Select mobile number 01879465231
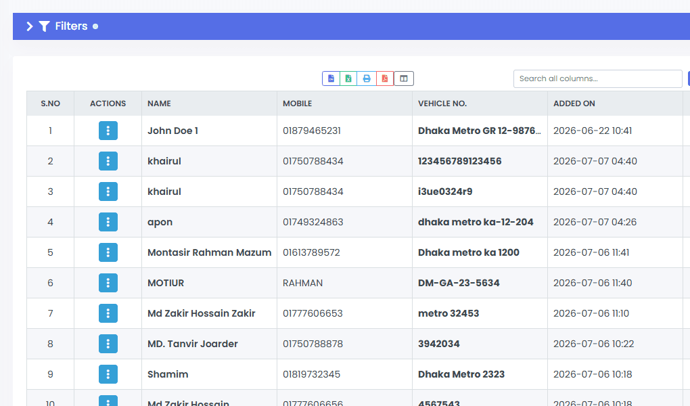This screenshot has width=690, height=406. coord(312,131)
